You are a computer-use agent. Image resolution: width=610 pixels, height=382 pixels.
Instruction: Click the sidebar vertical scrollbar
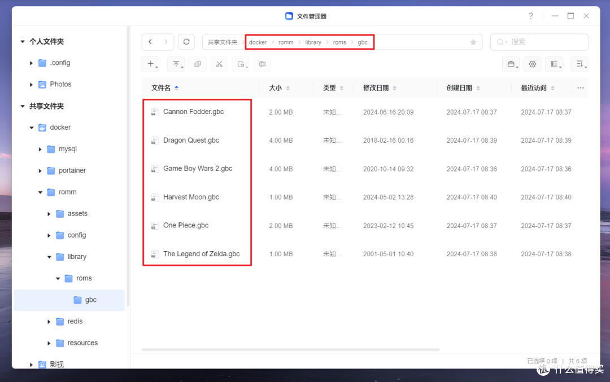click(128, 167)
